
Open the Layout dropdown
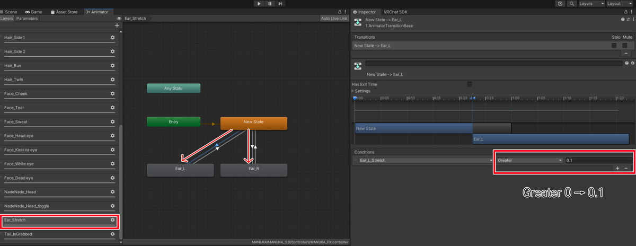click(620, 4)
